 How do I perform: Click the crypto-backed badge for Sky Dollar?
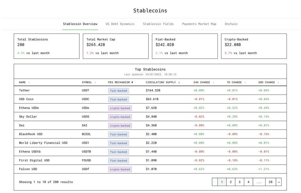pos(120,117)
